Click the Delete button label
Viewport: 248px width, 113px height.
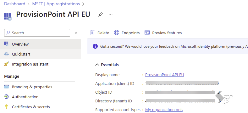103,33
